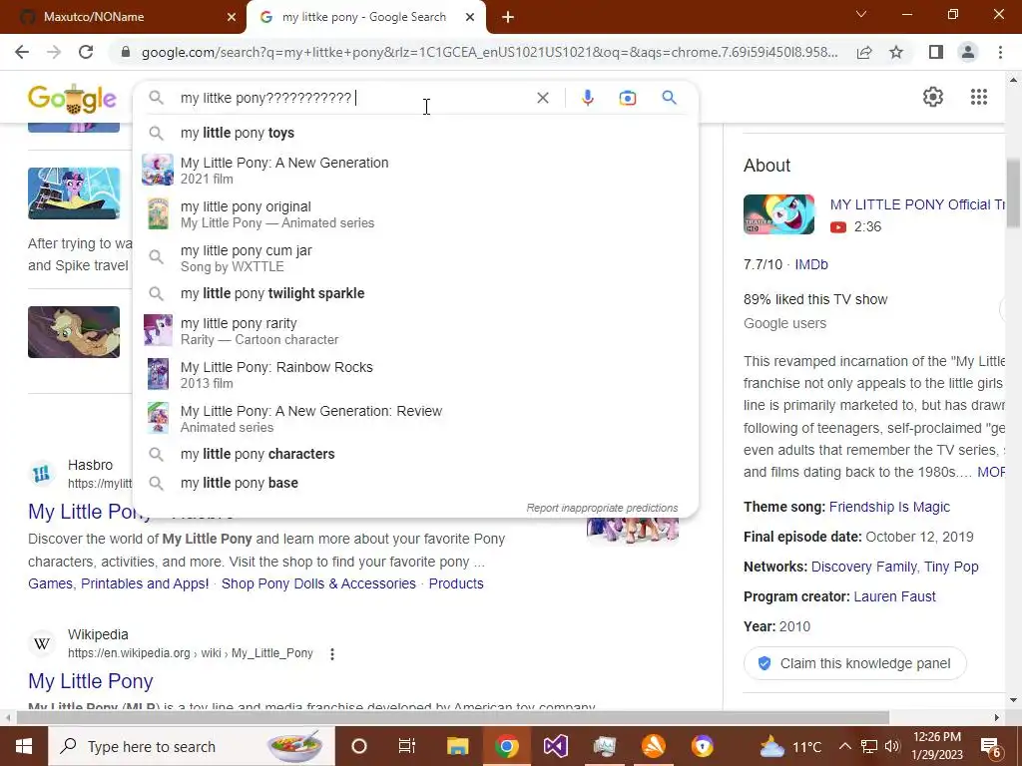Open Visual Studio from the taskbar
The height and width of the screenshot is (766, 1022).
(555, 746)
